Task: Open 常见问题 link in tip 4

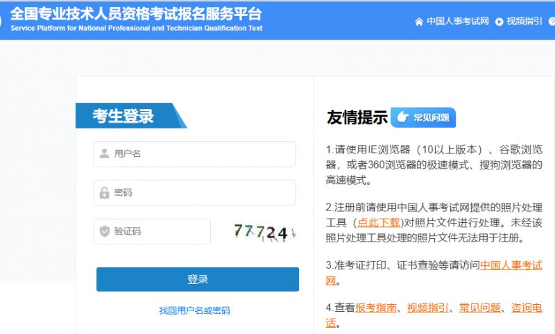Action: tap(480, 308)
